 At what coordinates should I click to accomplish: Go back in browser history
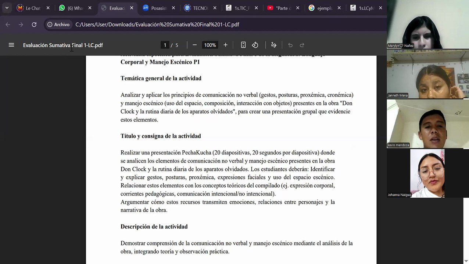click(8, 25)
